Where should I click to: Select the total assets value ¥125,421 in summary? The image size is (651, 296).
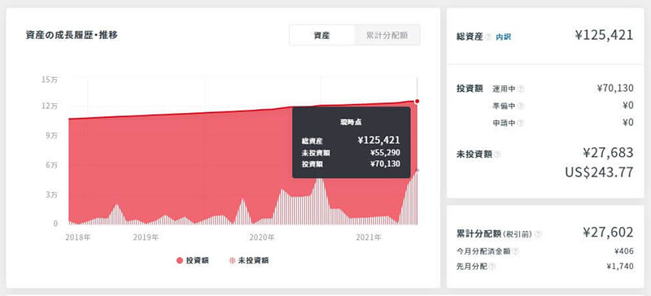click(604, 35)
